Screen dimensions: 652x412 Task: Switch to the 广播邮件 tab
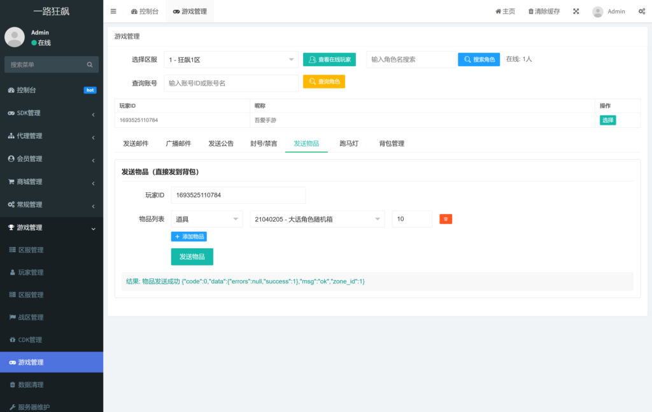coord(178,143)
